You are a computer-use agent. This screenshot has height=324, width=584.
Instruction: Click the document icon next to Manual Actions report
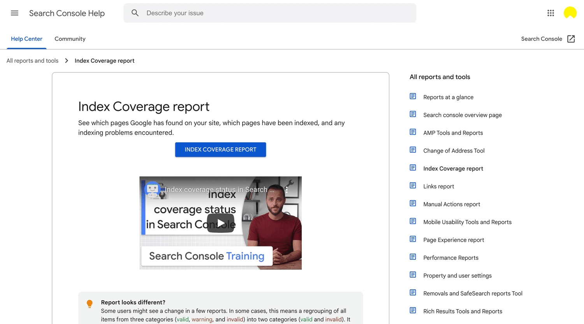413,204
